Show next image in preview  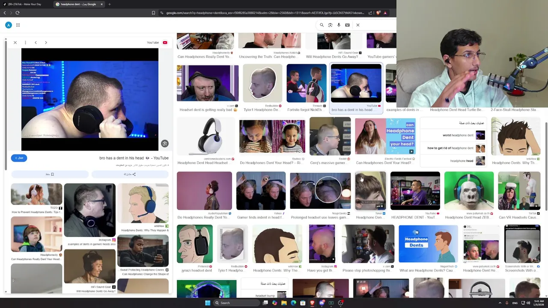point(46,42)
